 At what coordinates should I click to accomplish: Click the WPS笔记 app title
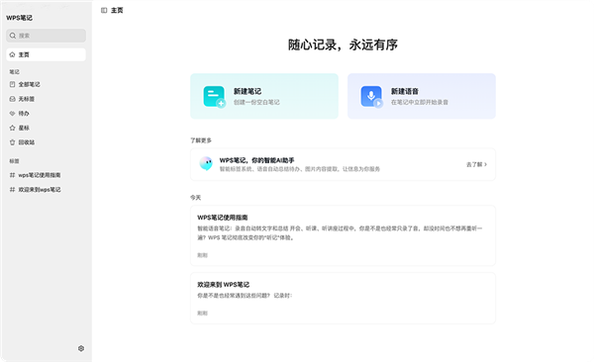[20, 18]
